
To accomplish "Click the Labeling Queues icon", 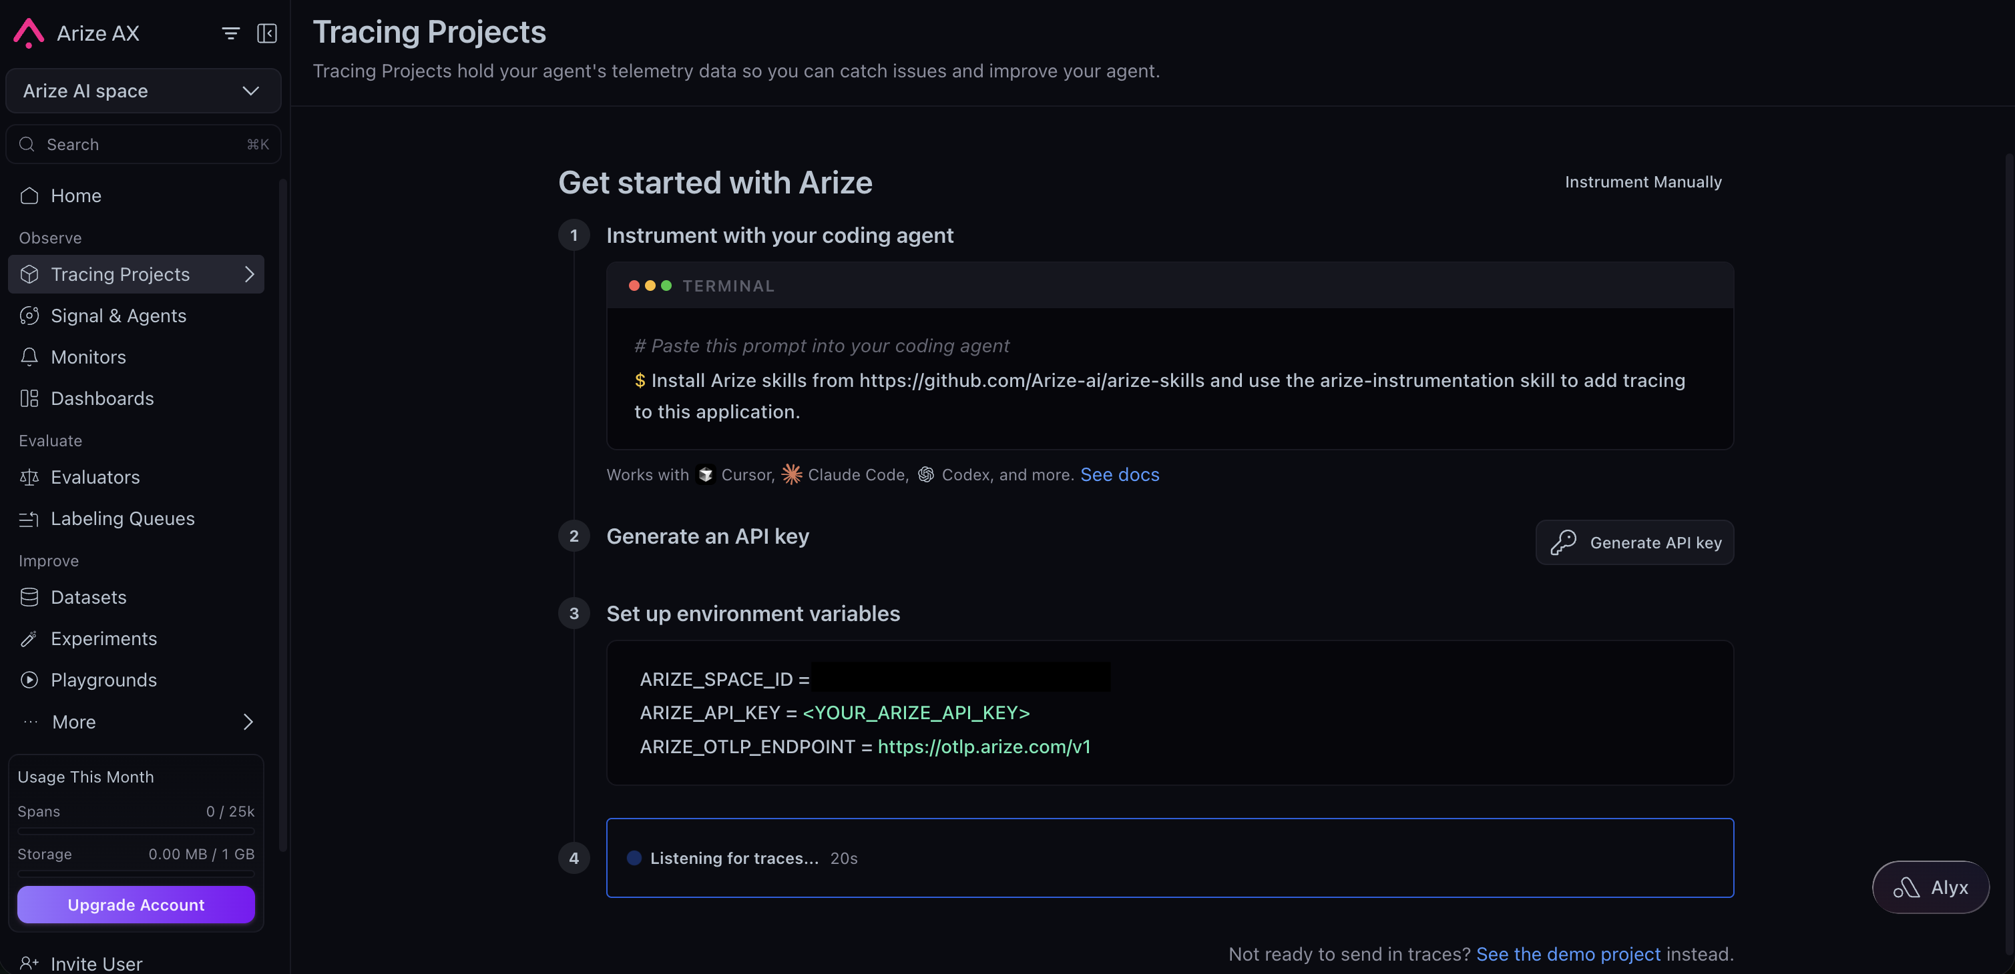I will coord(30,519).
